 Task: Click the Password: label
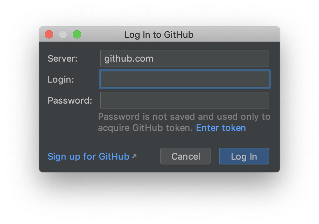(x=70, y=100)
